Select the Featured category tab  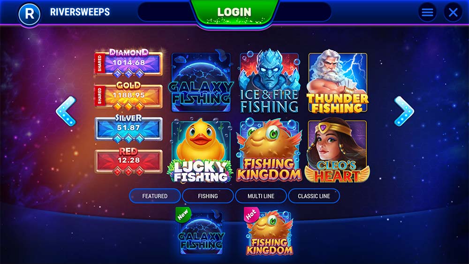pyautogui.click(x=155, y=196)
